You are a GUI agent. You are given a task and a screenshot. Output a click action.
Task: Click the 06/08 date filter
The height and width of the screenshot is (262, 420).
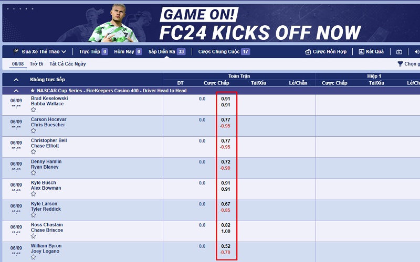tap(17, 64)
